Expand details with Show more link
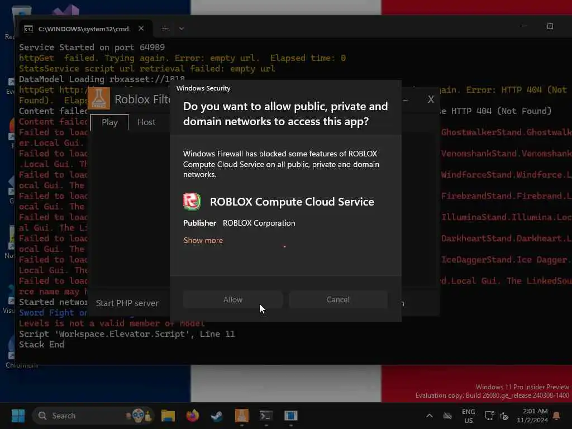The image size is (572, 429). 203,240
